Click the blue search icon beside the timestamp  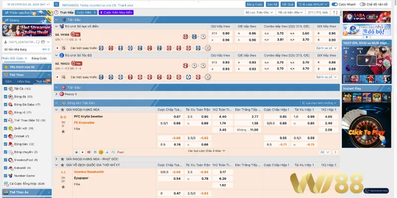(57, 4)
